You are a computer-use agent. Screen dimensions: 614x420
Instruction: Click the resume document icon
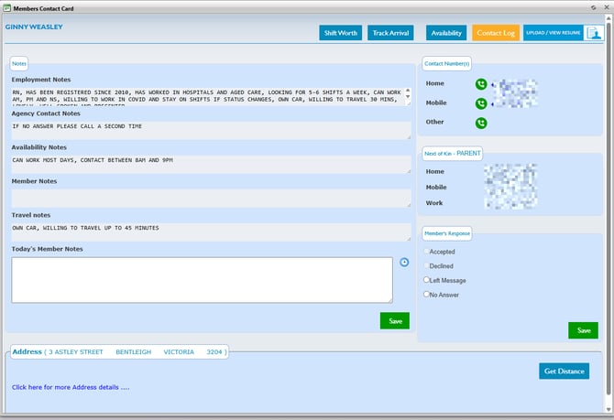click(593, 33)
